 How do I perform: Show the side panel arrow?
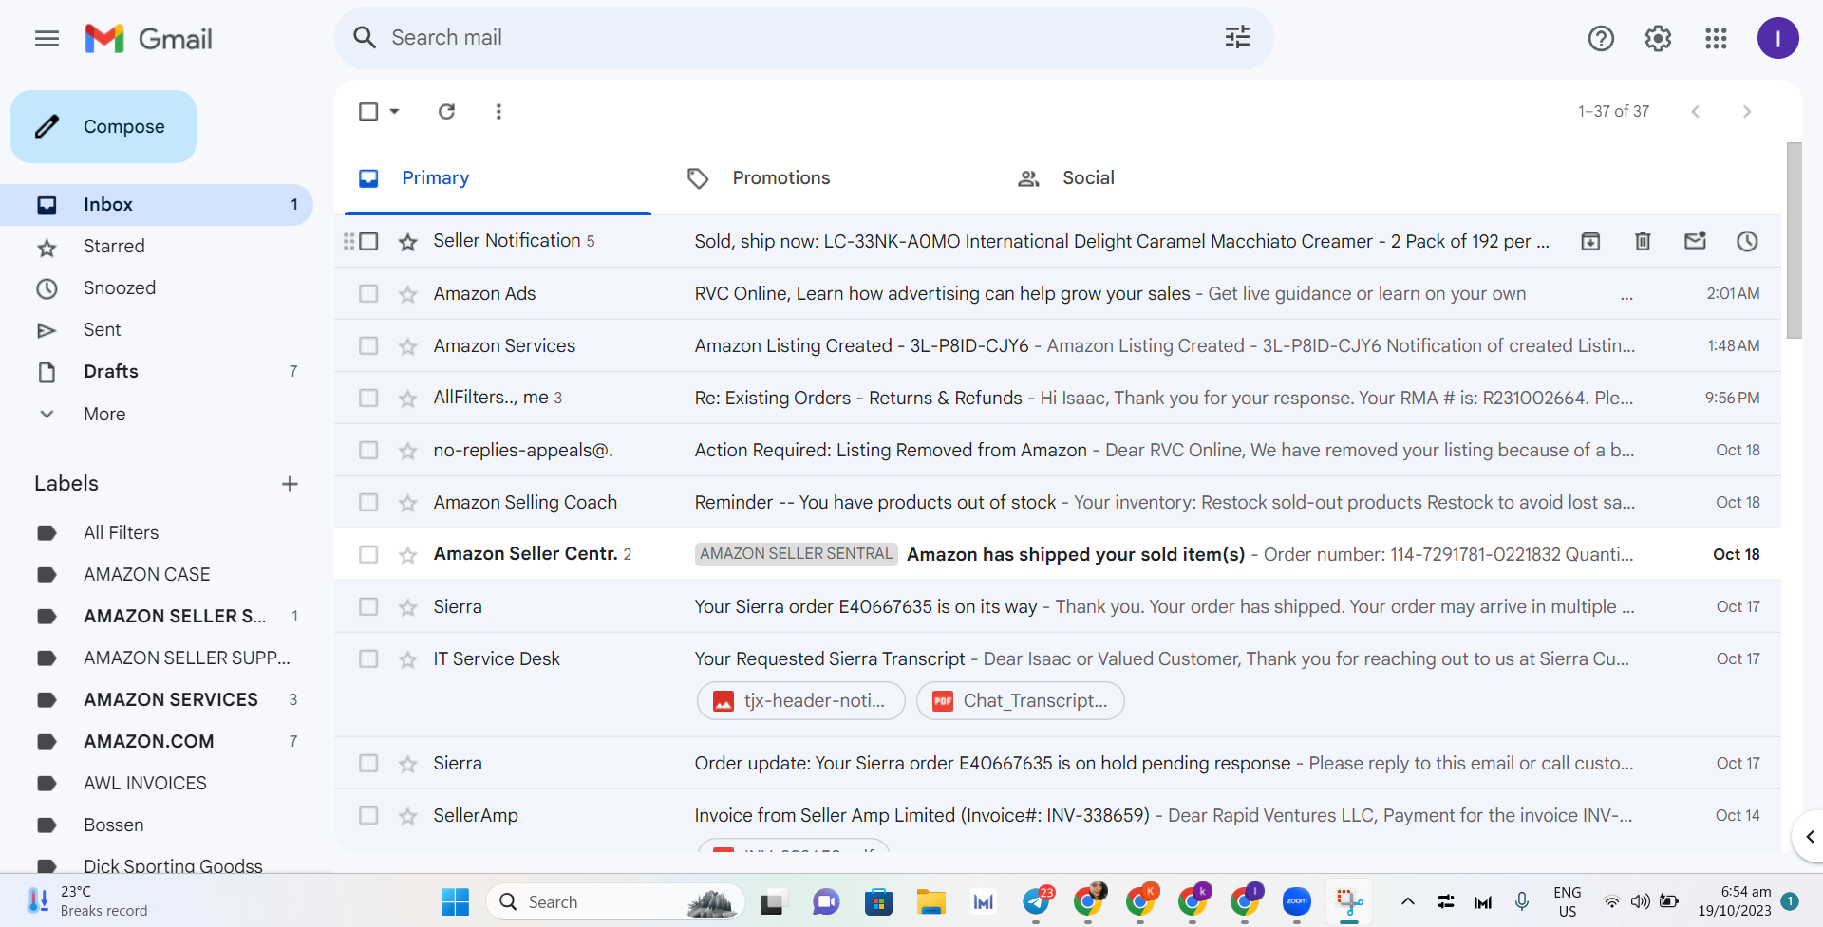(1809, 837)
